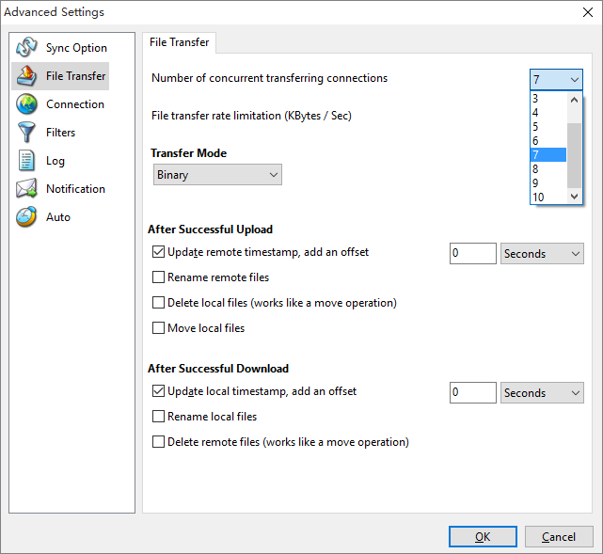Open Auto settings section
Screen dimensions: 603x554
(60, 217)
